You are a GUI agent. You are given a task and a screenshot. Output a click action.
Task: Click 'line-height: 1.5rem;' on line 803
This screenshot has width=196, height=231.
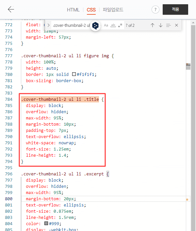[x=51, y=217]
